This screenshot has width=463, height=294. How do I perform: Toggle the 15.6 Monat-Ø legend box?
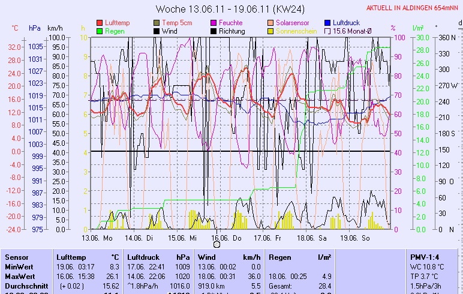327,31
